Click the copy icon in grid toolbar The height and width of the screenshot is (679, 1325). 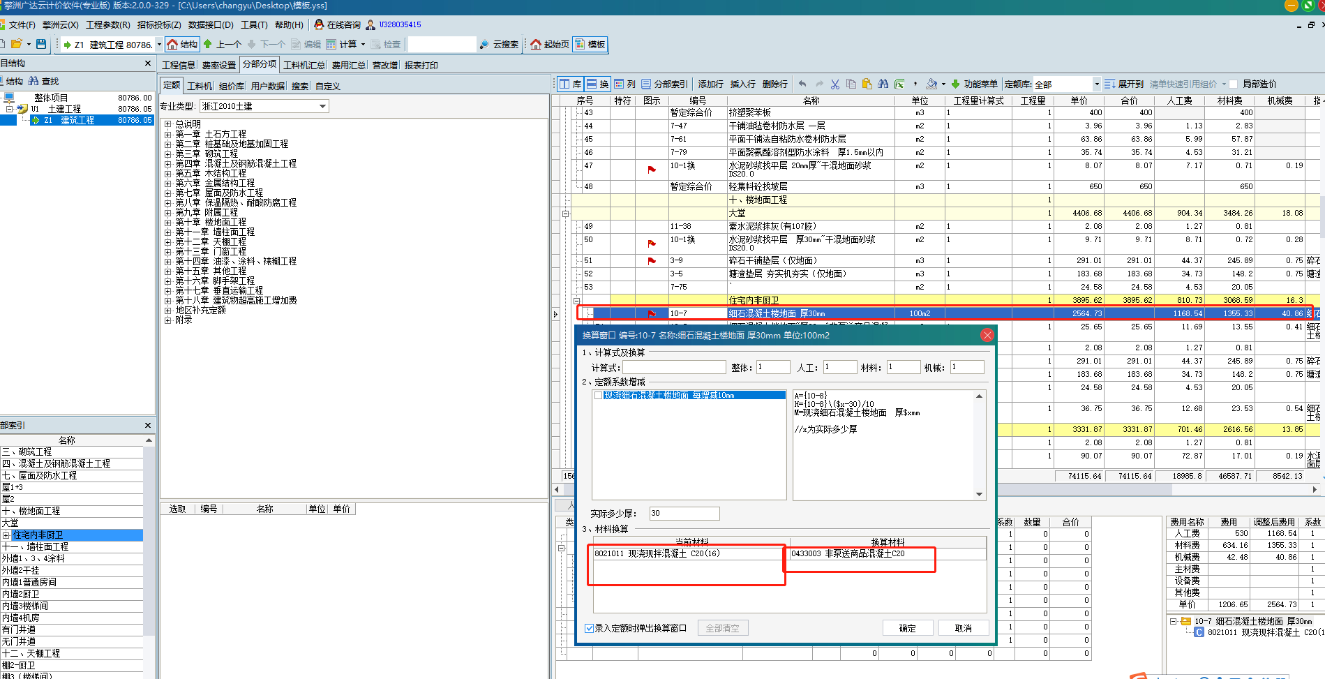point(851,84)
